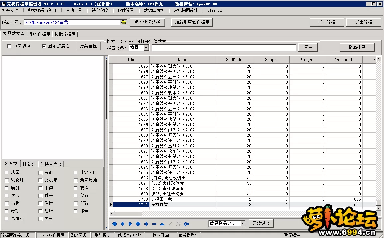This screenshot has width=384, height=238.
Task: Click 分类全显 button
Action: coord(88,46)
